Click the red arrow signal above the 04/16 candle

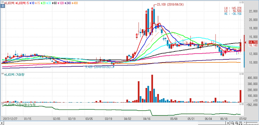coord(146,11)
